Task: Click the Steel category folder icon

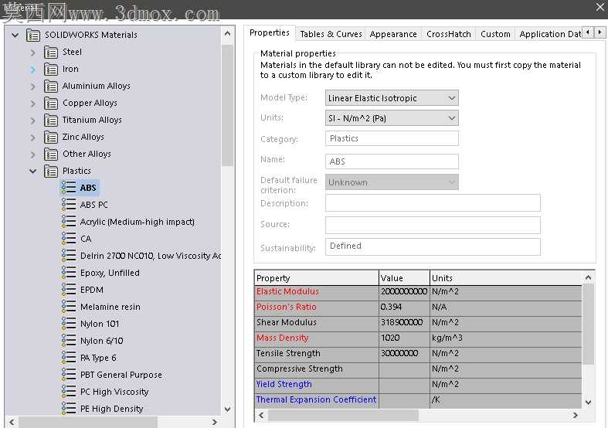Action: [51, 53]
